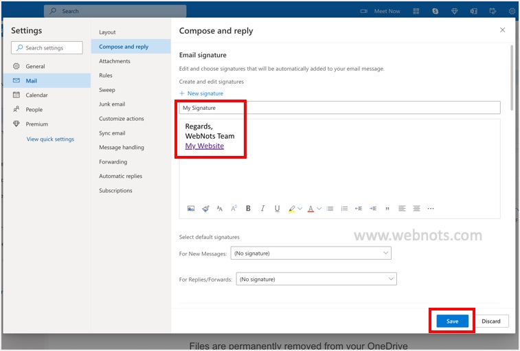Open For Replies/Forwards signature dropdown

[x=317, y=279]
